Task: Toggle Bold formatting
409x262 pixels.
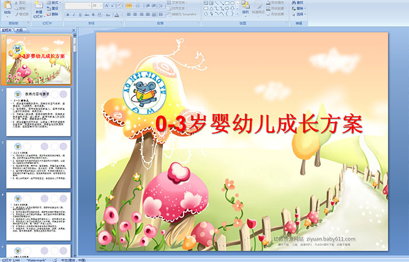Action: pyautogui.click(x=68, y=15)
